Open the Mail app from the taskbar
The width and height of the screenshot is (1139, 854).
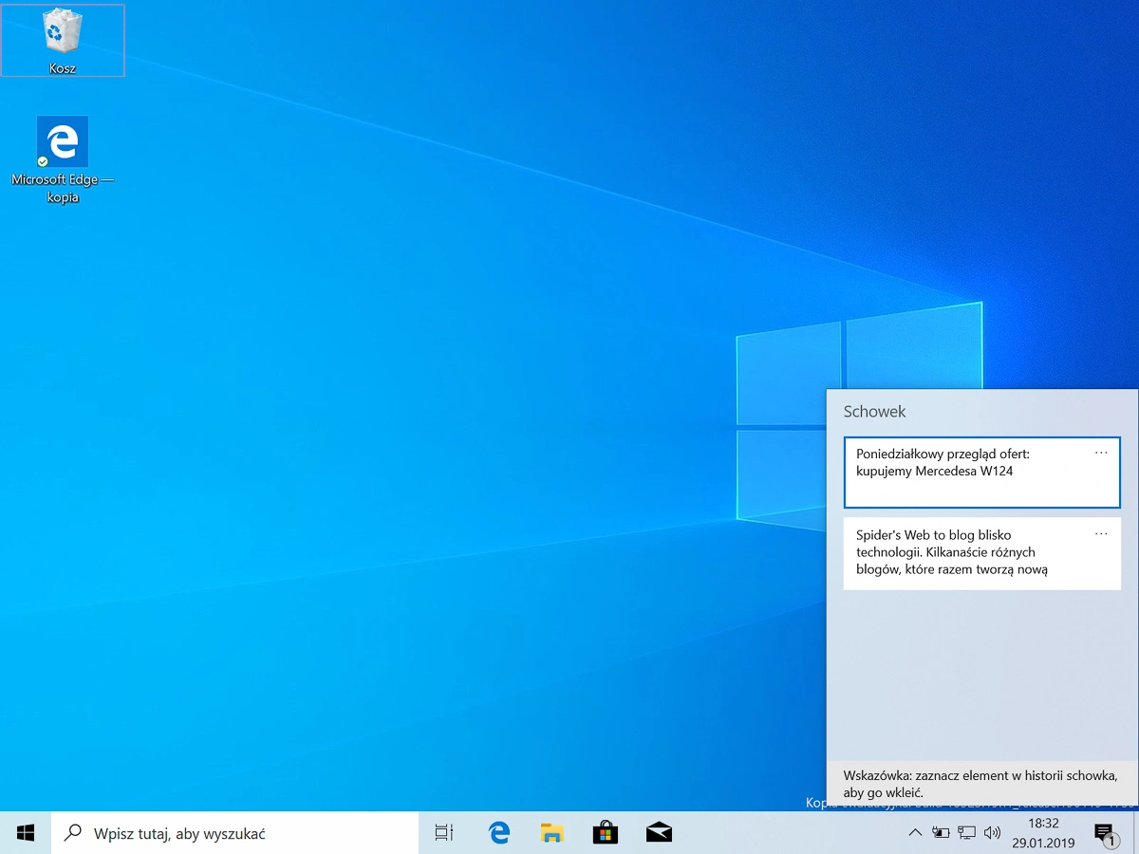click(659, 833)
